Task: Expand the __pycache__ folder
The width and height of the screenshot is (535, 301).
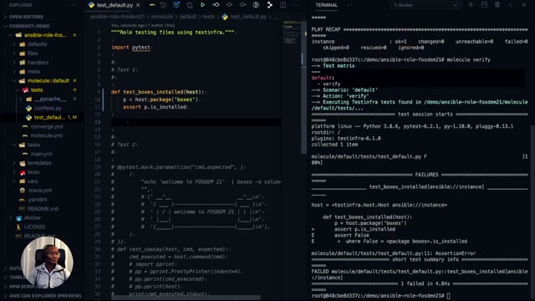Action: [x=50, y=99]
